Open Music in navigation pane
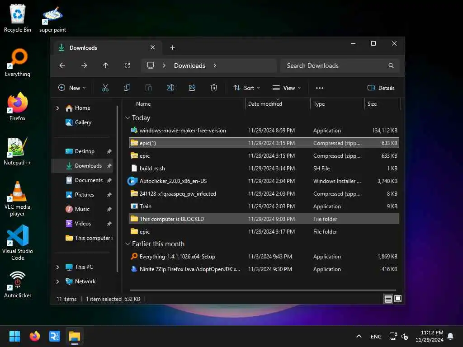Screen dimensions: 463x347 [x=82, y=209]
